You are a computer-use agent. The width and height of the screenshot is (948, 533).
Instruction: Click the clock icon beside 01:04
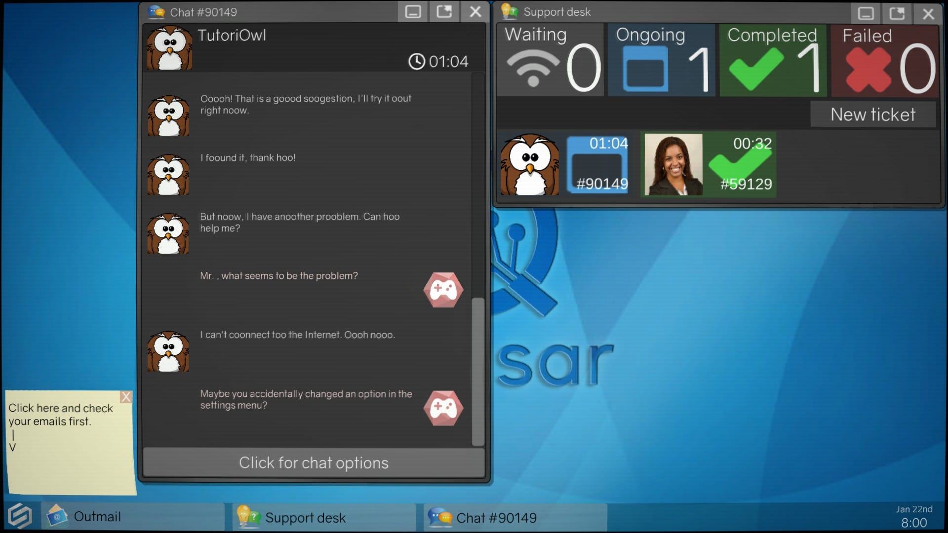pos(417,62)
